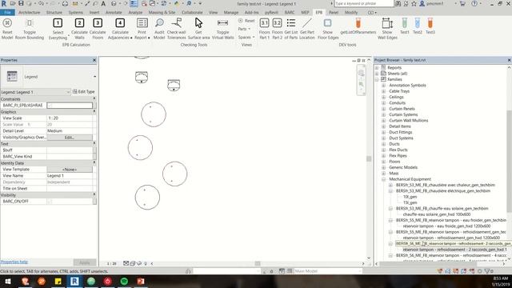The width and height of the screenshot is (512, 288).
Task: Open the Parts dropdown in Views panel
Action: click(x=244, y=29)
